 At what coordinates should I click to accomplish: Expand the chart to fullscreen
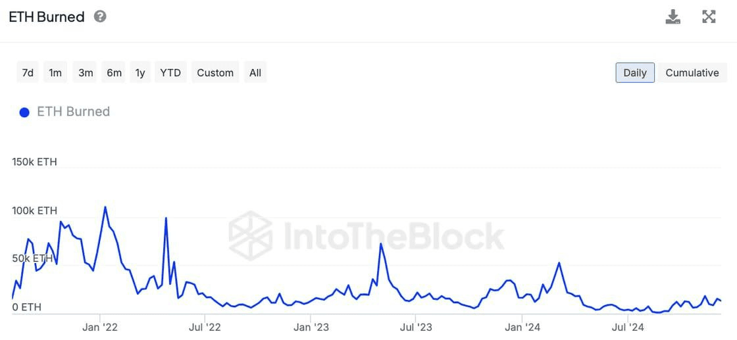tap(709, 17)
